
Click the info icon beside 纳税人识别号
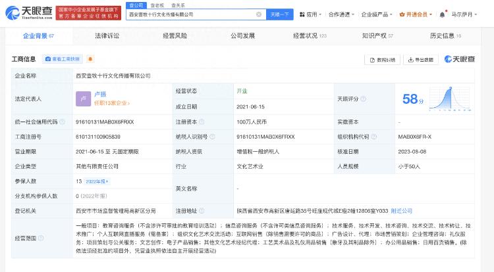(x=212, y=137)
